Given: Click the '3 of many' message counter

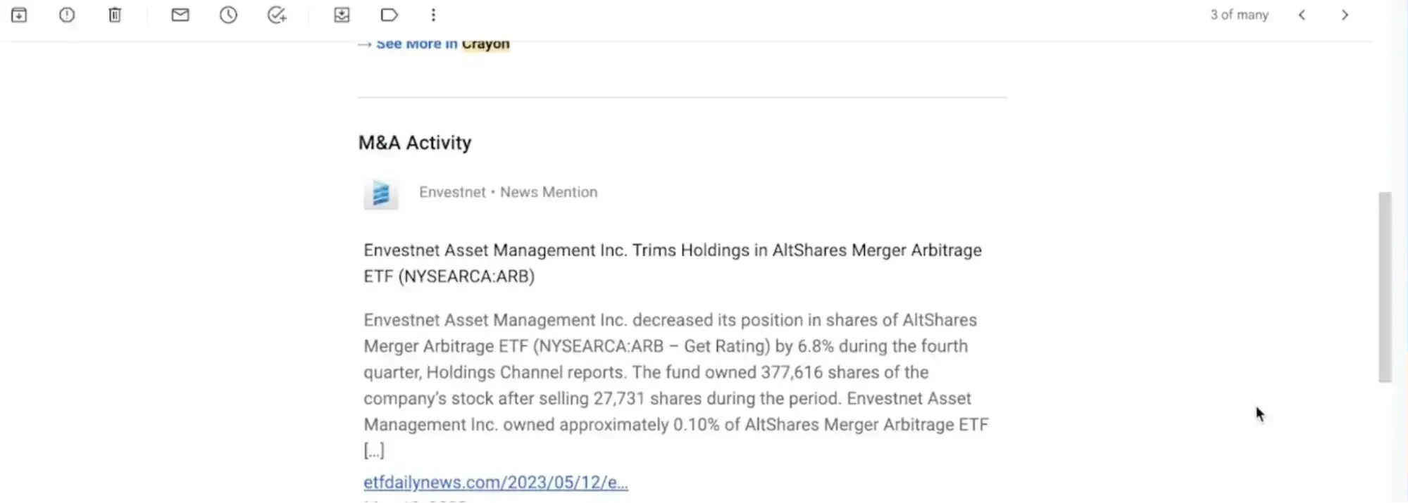Looking at the screenshot, I should click(x=1239, y=15).
